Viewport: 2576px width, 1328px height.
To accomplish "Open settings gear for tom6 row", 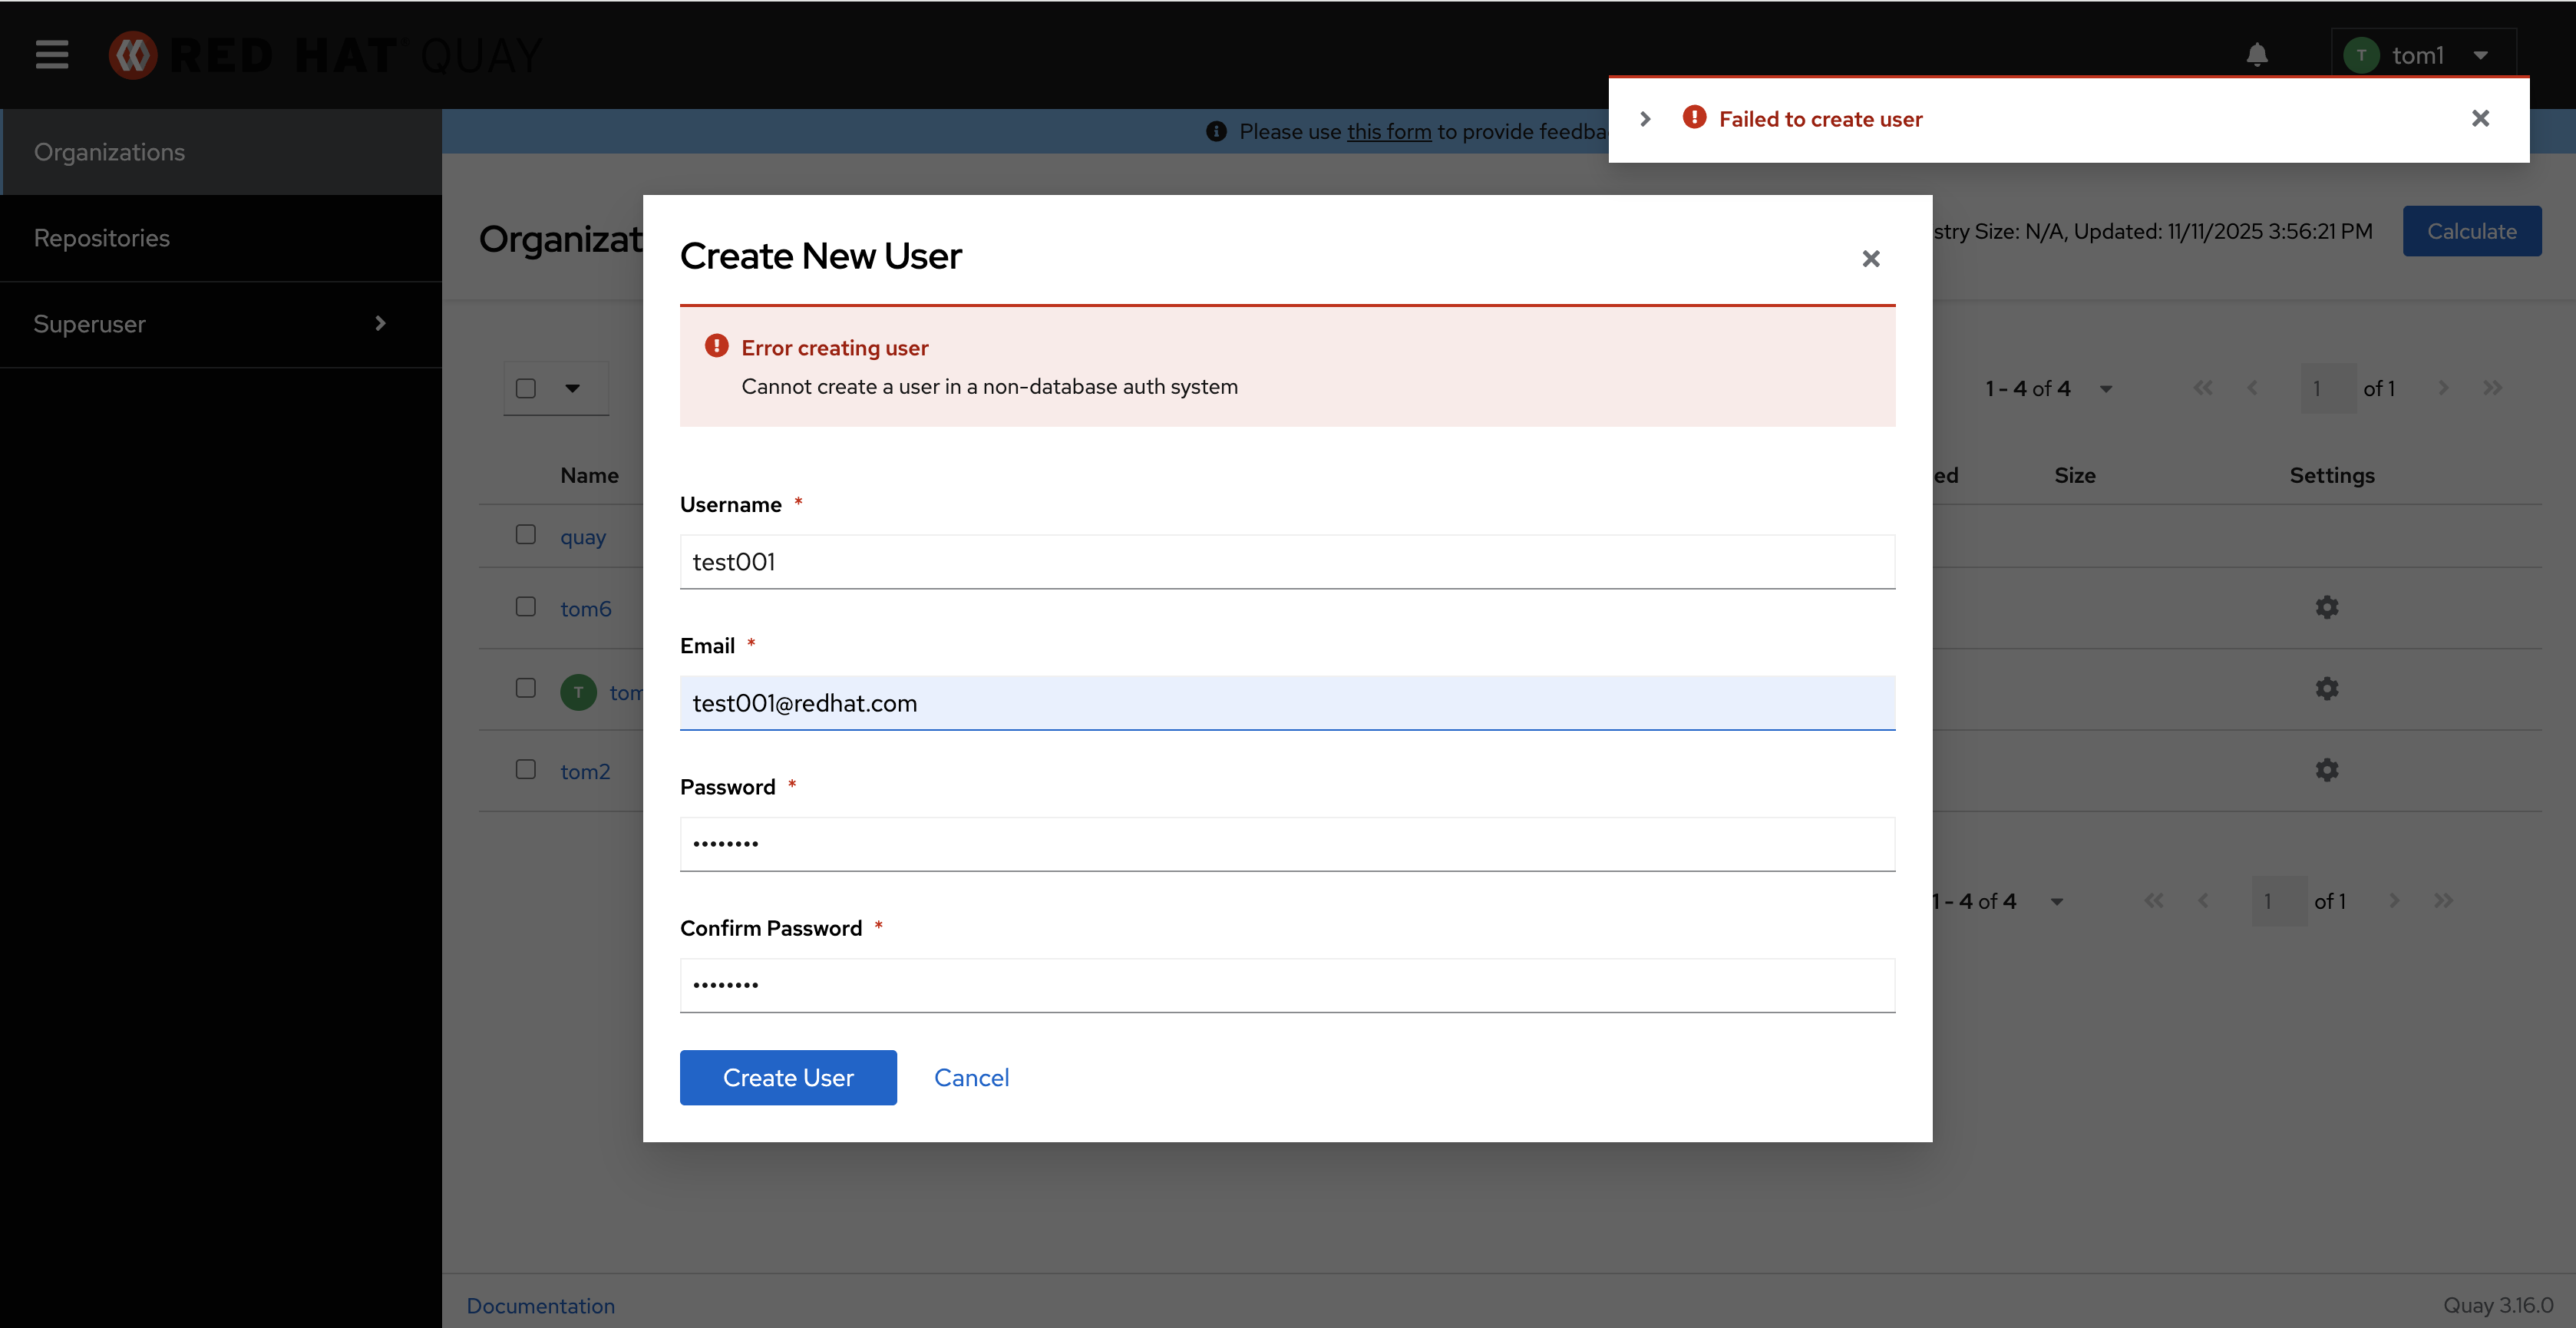I will tap(2327, 607).
